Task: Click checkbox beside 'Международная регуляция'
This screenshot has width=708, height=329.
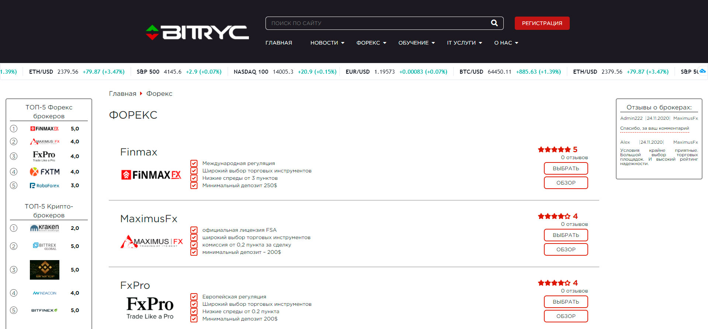Action: 194,163
